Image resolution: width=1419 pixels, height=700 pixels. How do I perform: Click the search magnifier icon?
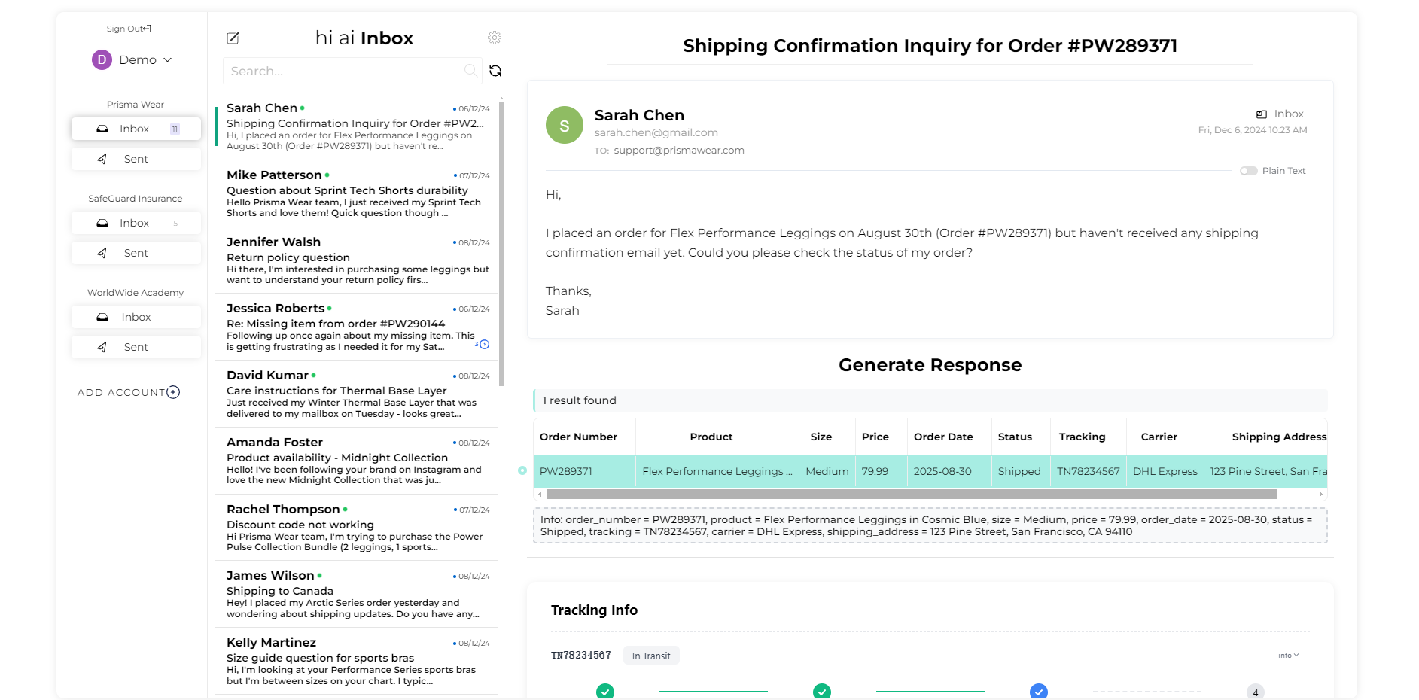[x=470, y=71]
